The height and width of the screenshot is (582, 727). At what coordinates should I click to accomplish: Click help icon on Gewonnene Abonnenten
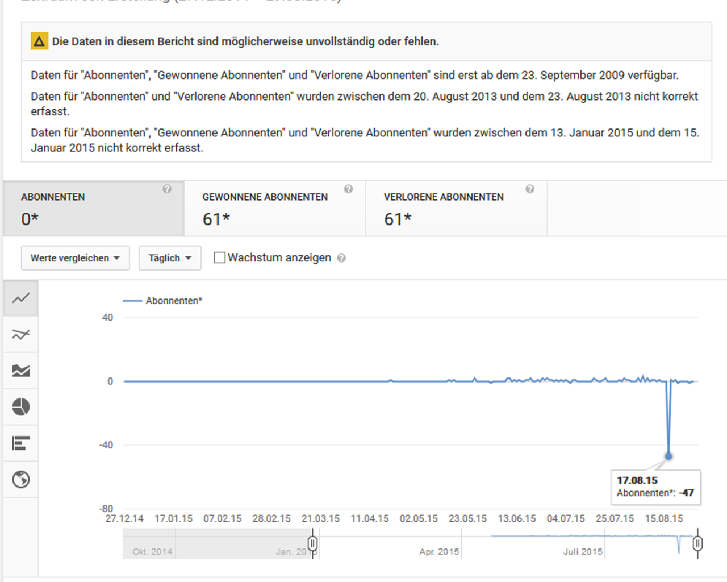tap(348, 189)
